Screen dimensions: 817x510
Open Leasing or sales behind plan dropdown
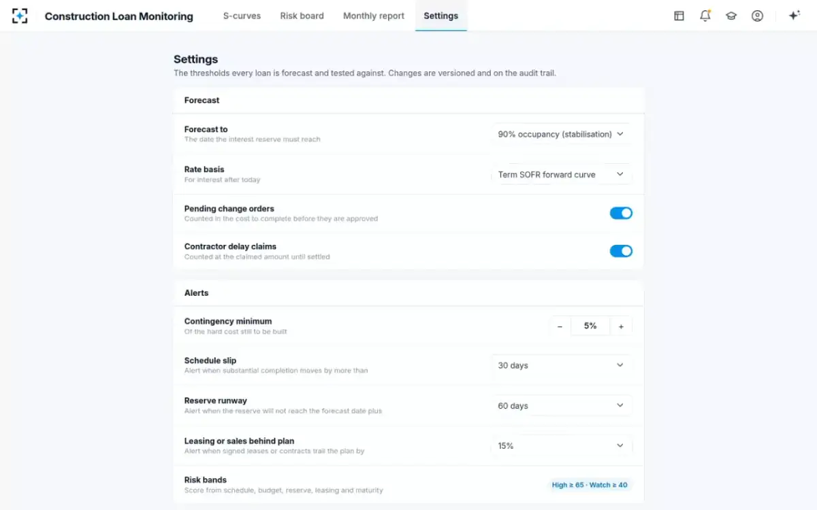pyautogui.click(x=561, y=445)
